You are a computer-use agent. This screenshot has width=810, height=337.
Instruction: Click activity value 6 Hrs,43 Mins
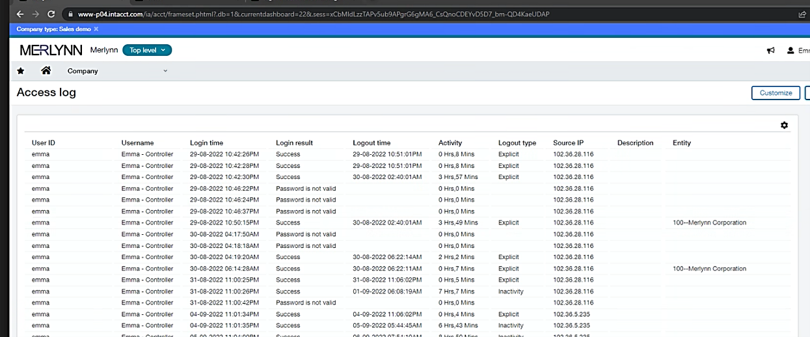pyautogui.click(x=458, y=325)
